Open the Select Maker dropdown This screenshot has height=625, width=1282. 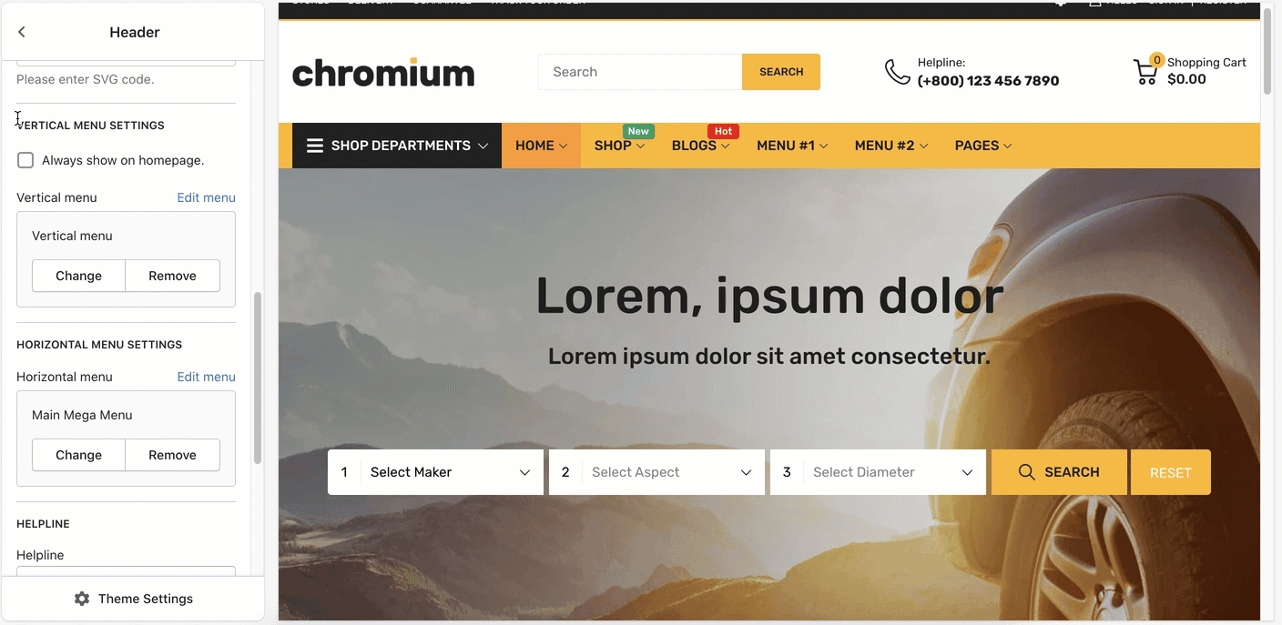click(435, 472)
